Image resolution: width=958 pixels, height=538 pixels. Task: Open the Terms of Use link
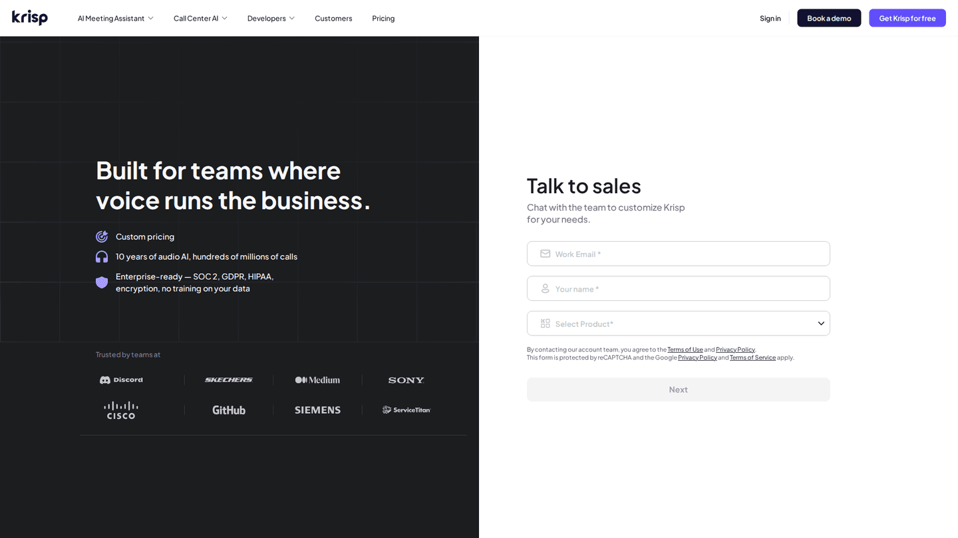coord(685,349)
